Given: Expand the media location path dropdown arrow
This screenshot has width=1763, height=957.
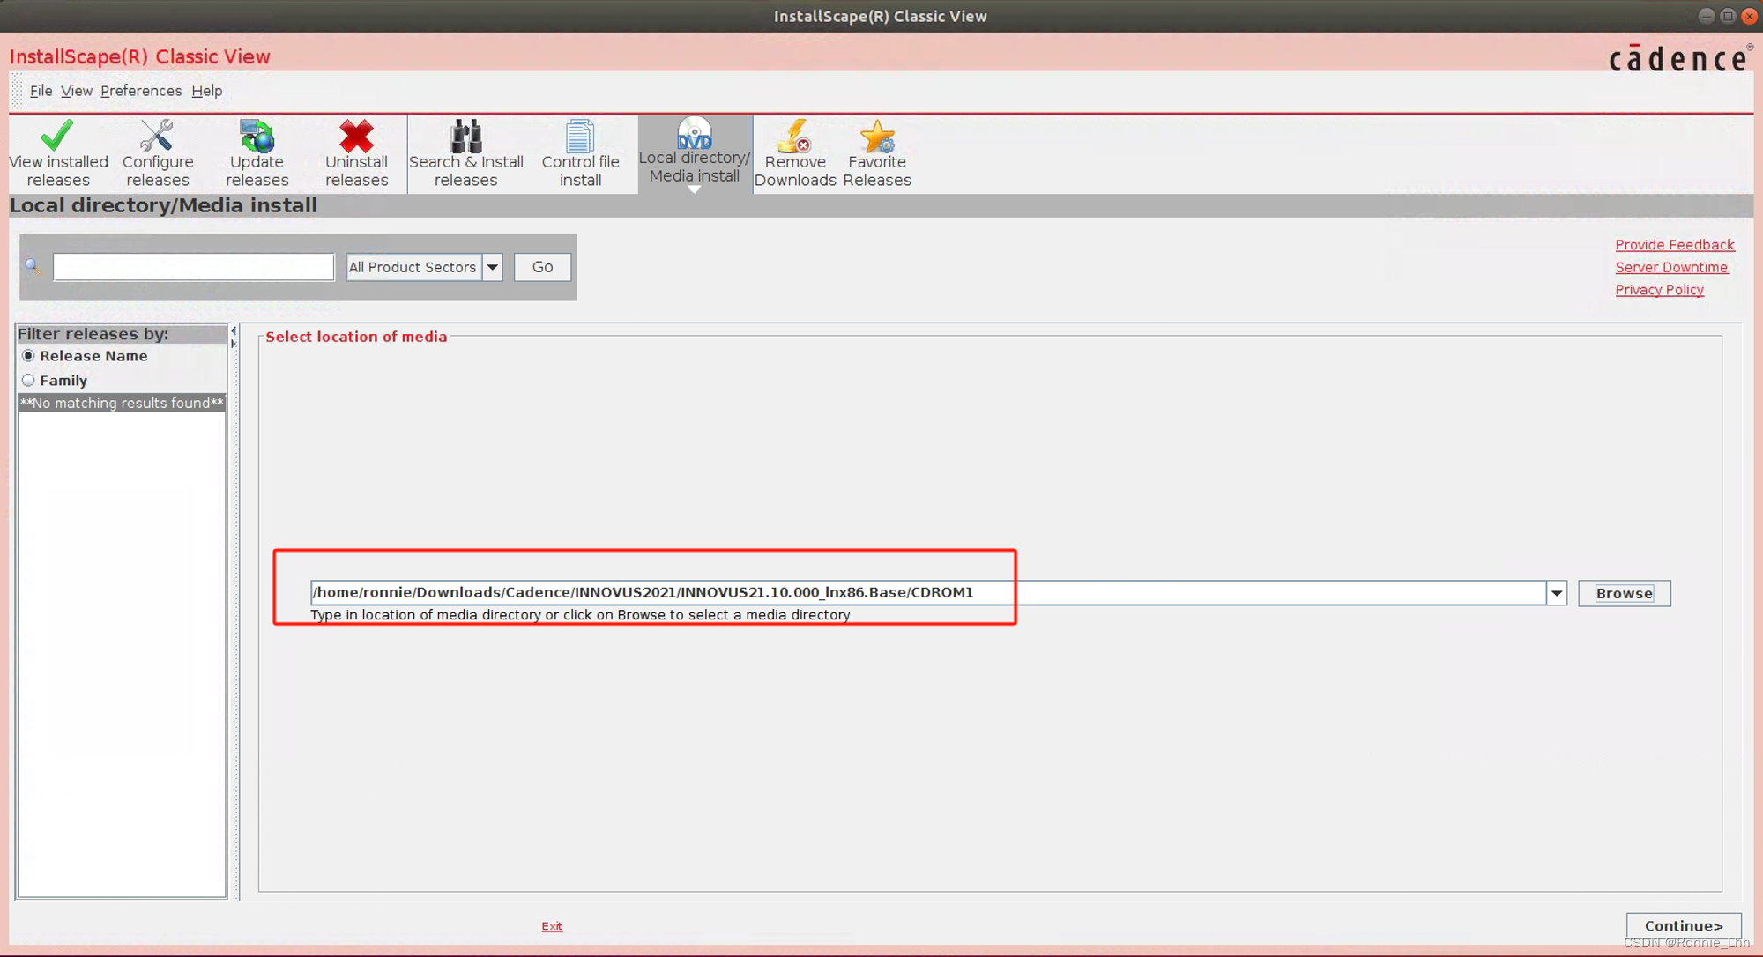Looking at the screenshot, I should (1557, 593).
